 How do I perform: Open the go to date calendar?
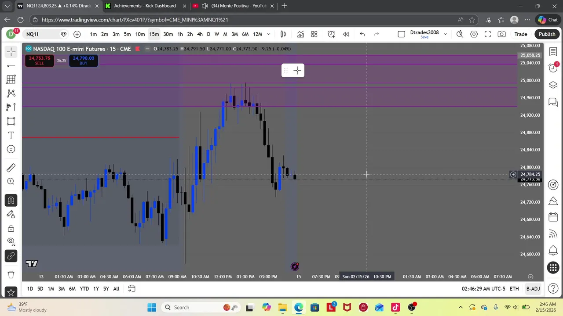(x=132, y=289)
